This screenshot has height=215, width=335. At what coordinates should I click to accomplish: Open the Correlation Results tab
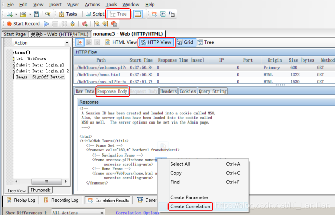tap(108, 200)
